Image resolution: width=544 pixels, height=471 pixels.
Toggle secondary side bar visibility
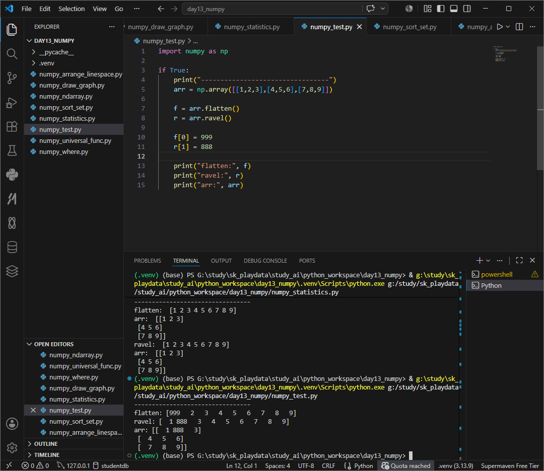(467, 9)
